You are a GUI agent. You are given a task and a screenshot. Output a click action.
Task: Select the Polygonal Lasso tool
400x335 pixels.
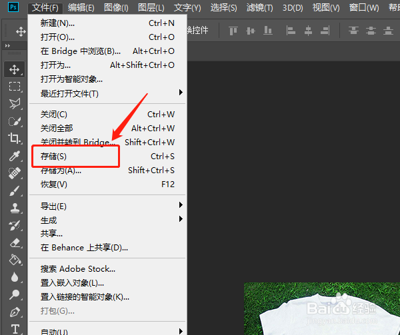pos(14,104)
